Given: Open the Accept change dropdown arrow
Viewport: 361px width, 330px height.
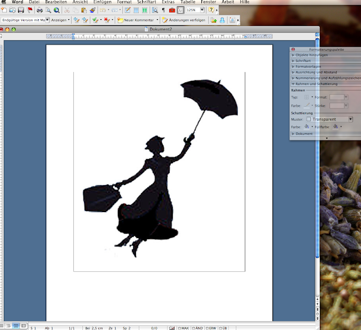Looking at the screenshot, I should pyautogui.click(x=101, y=20).
